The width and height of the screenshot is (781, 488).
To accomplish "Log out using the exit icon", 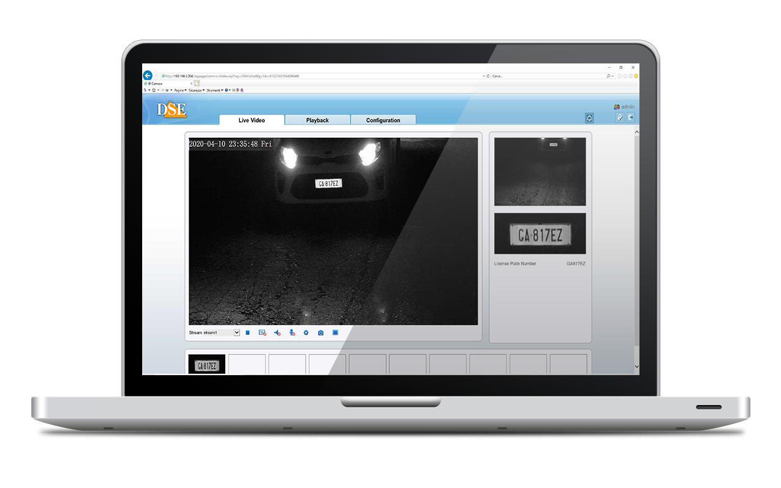I will click(x=629, y=117).
